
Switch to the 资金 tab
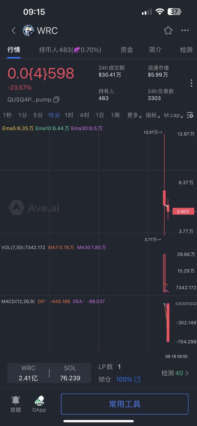point(127,50)
